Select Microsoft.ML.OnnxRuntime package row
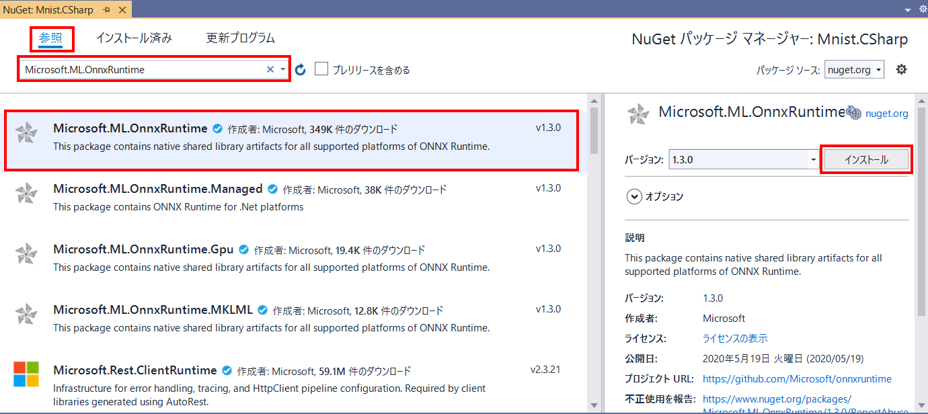 coord(292,140)
